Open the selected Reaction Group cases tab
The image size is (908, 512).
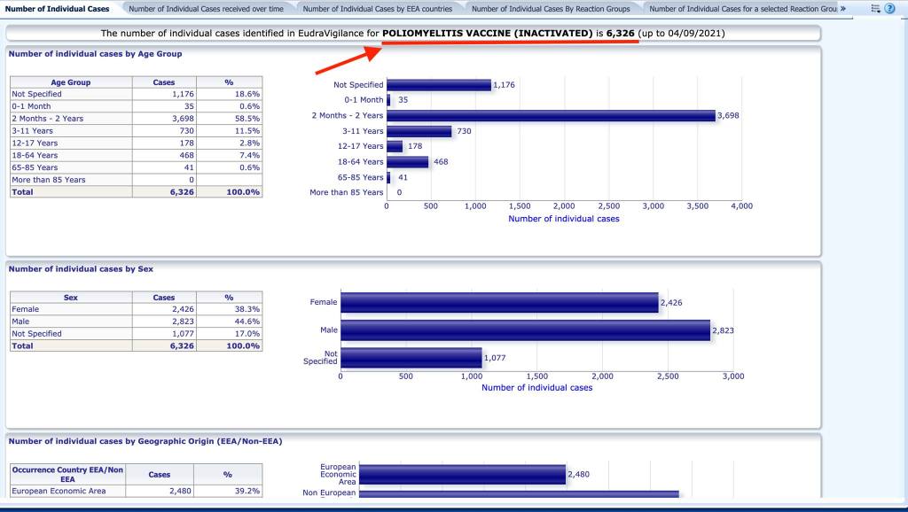coord(742,8)
